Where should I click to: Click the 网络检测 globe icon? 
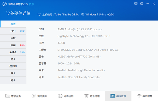[60, 96]
